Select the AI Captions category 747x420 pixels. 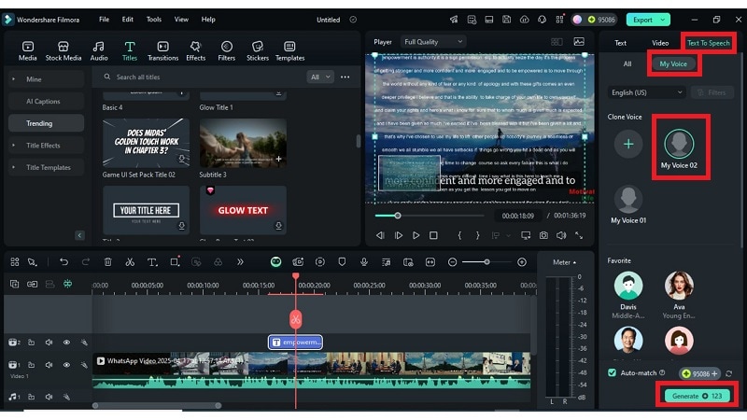[x=46, y=101]
